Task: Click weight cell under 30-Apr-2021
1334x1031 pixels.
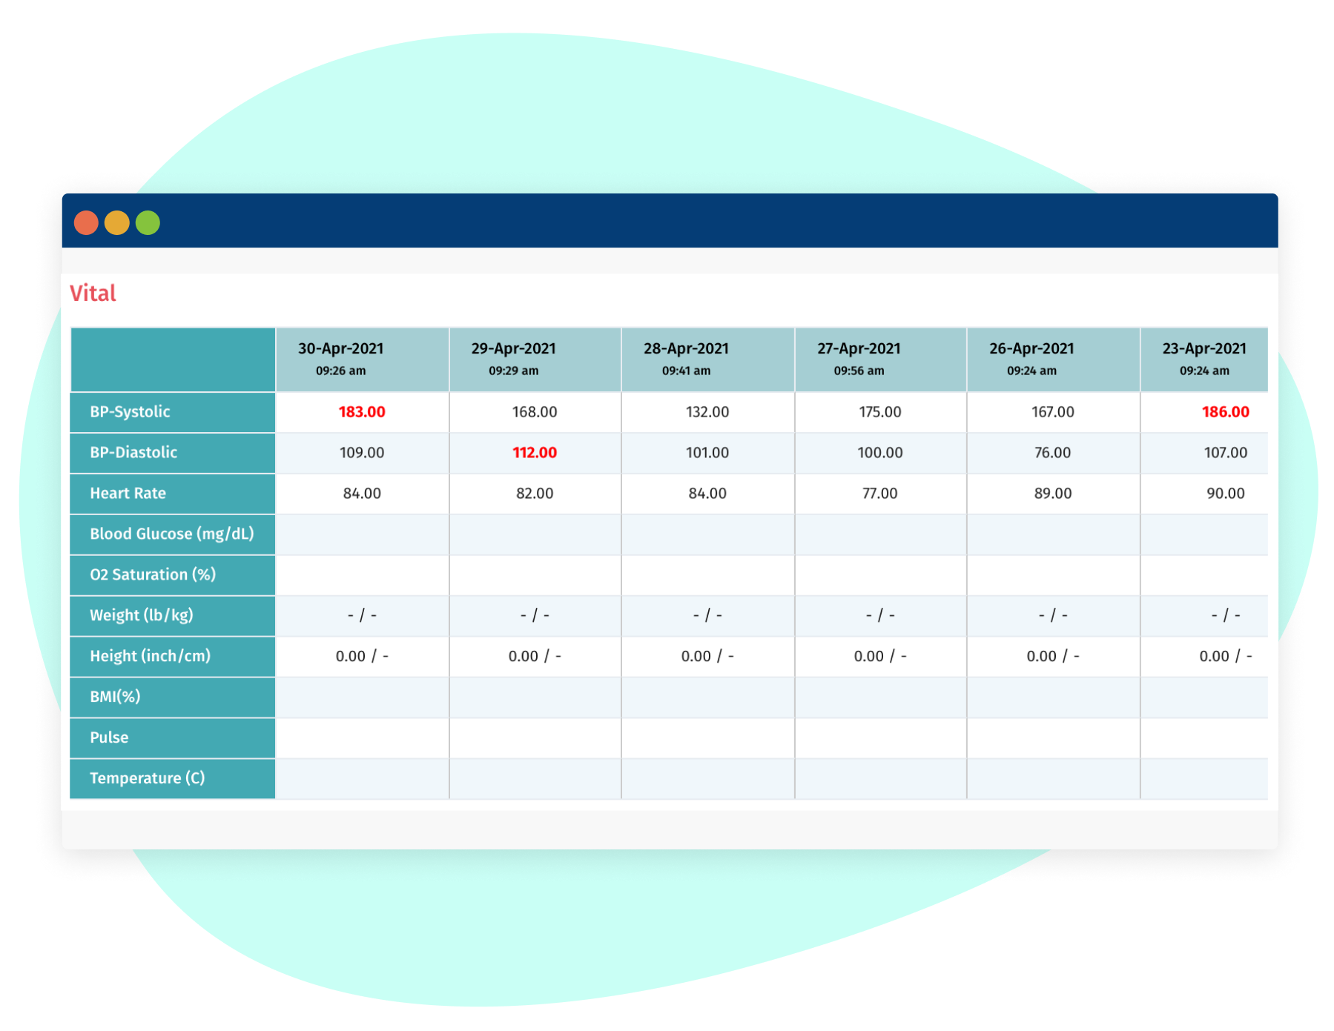Action: click(x=362, y=616)
